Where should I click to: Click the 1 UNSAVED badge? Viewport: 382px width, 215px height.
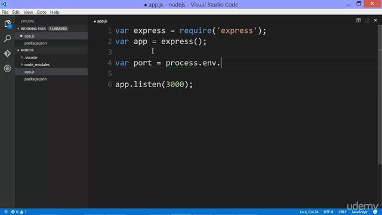pos(58,29)
